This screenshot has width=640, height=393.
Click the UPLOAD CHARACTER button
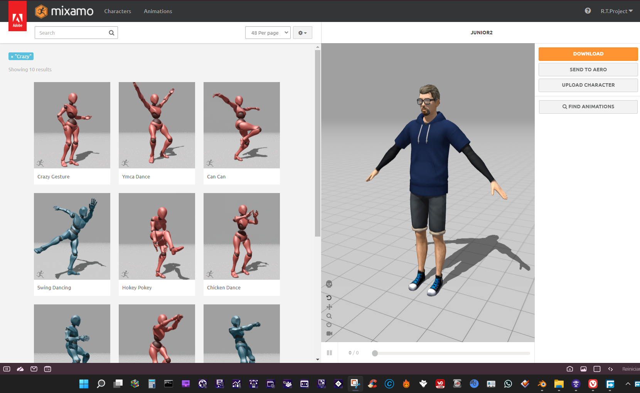click(x=588, y=85)
